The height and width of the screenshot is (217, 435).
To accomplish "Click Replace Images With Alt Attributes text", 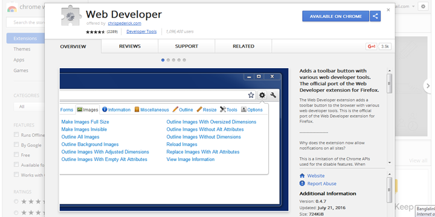I will (203, 152).
